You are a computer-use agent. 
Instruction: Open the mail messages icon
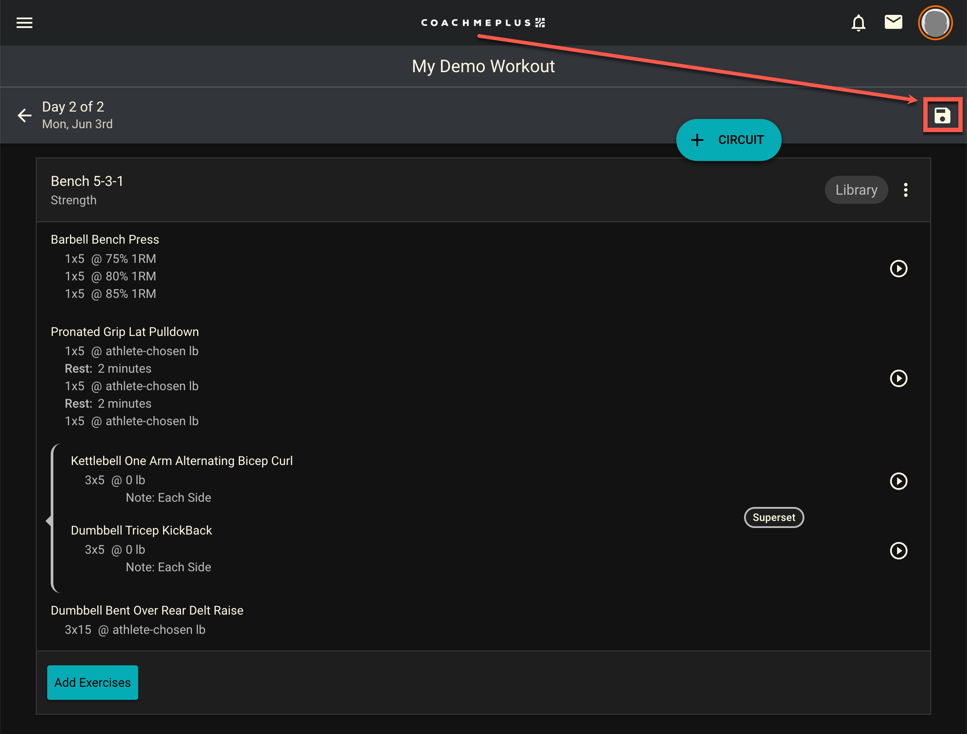(893, 22)
